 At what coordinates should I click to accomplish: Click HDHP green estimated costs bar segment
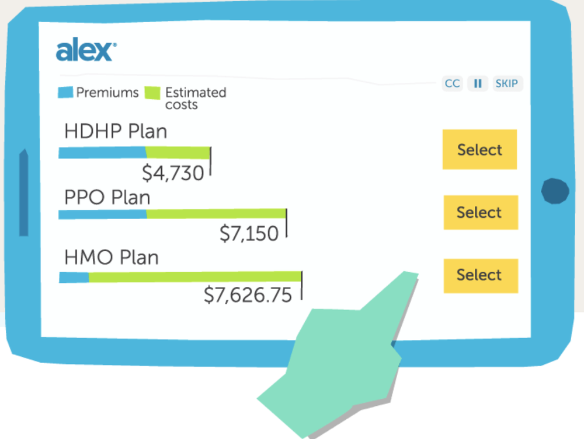point(178,153)
